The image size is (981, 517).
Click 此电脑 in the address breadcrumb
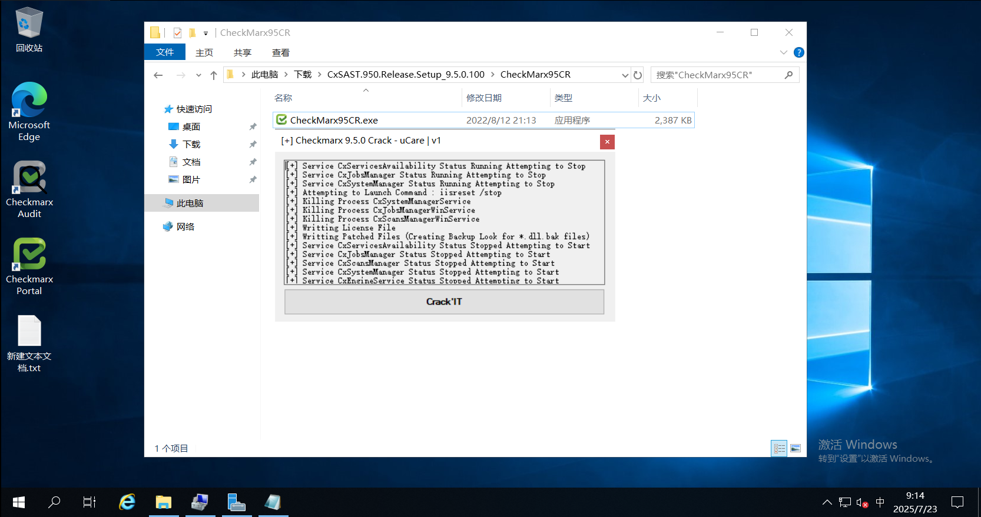click(264, 75)
